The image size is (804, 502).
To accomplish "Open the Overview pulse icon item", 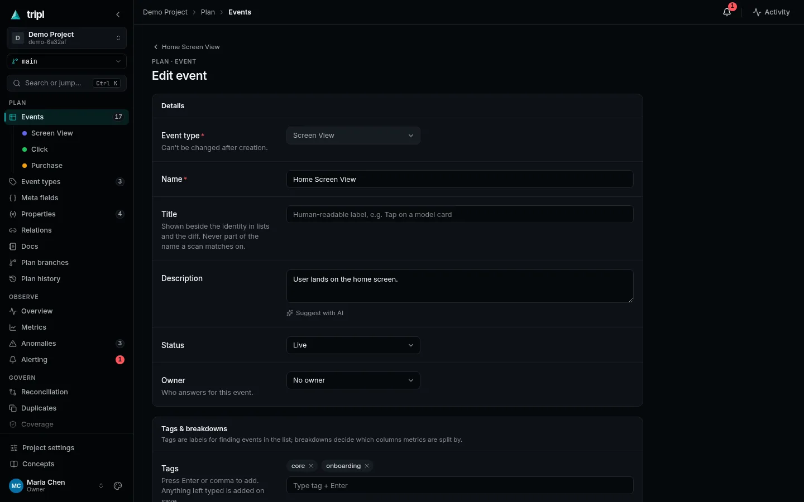I will (x=66, y=311).
